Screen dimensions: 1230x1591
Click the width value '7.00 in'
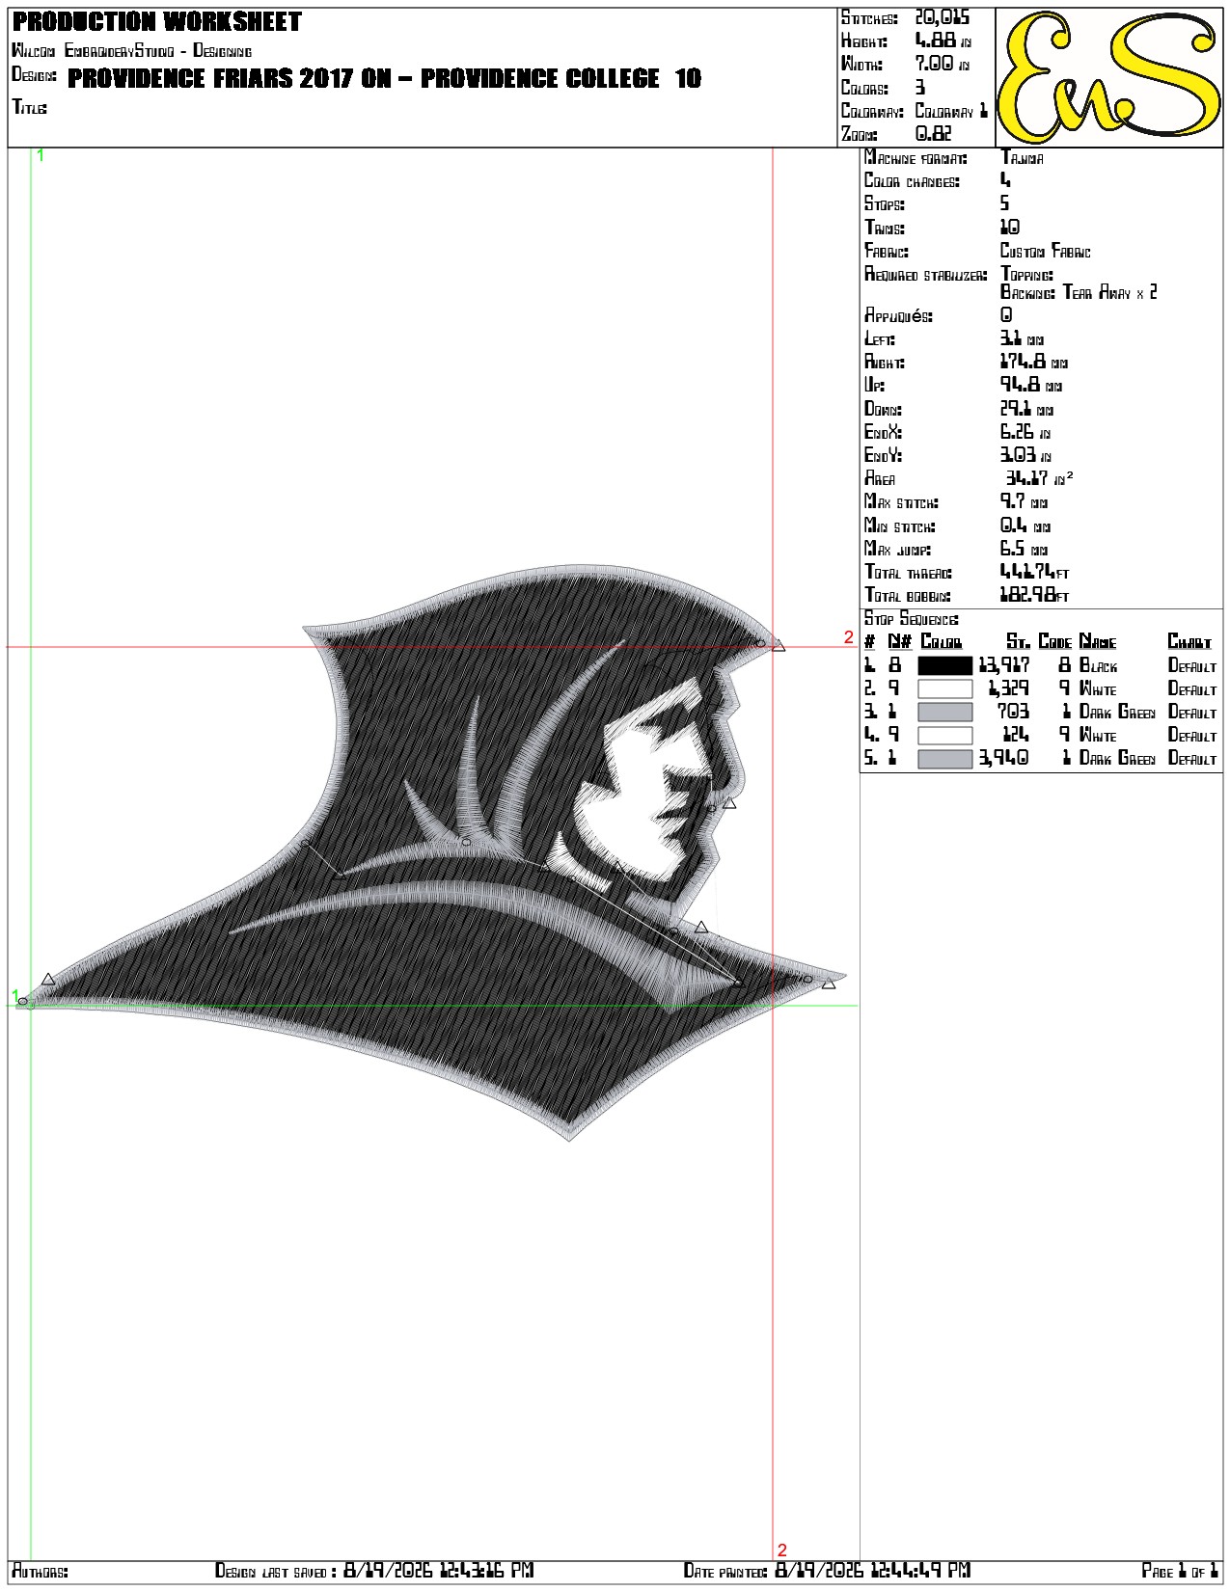[x=943, y=64]
